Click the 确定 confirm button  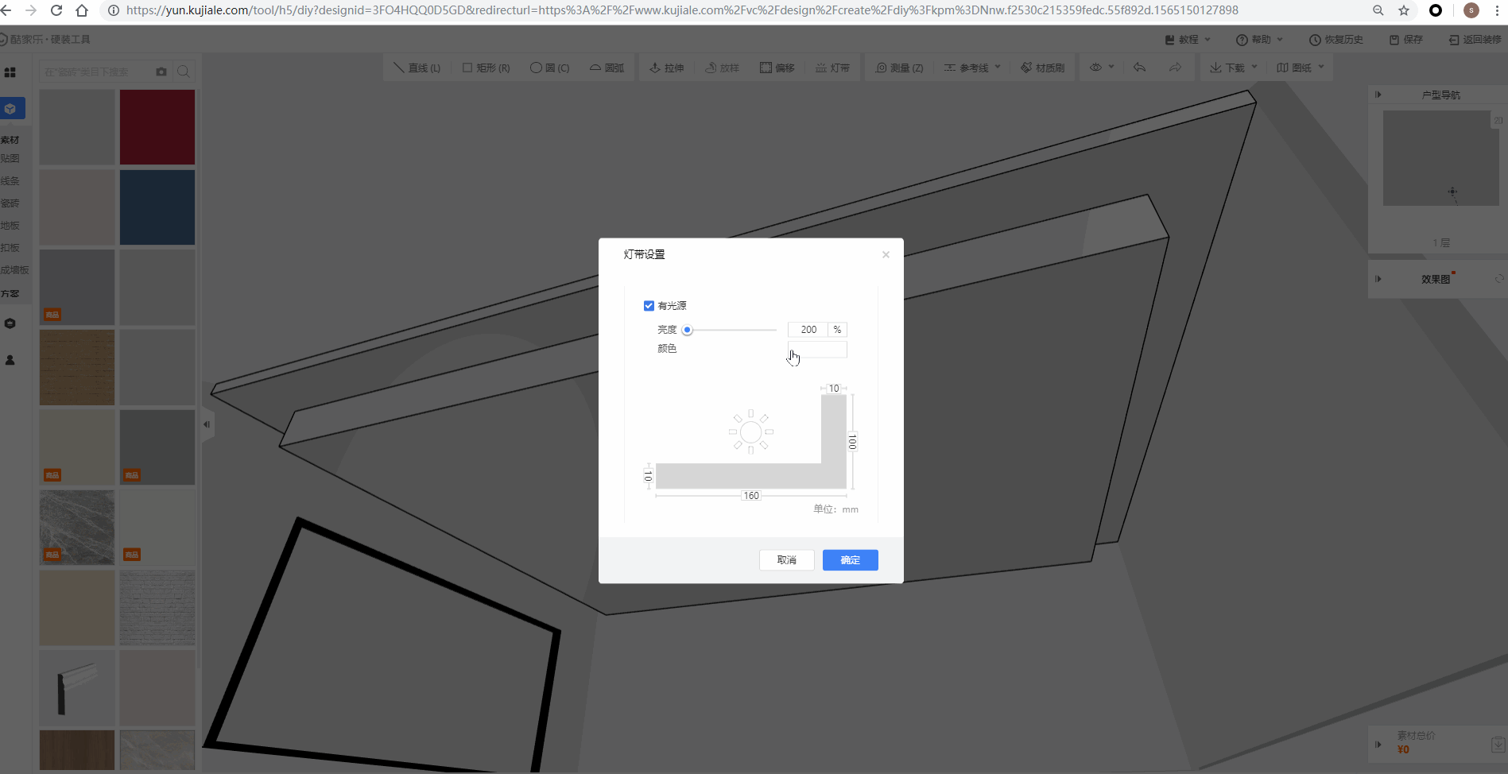[x=850, y=560]
